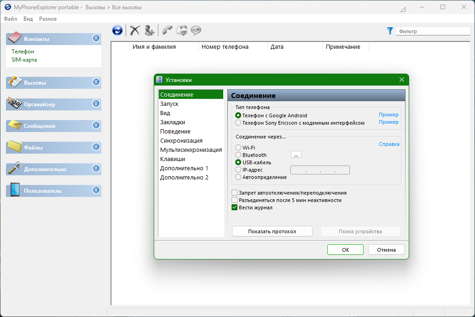Open SIM-карта under Контакты
This screenshot has width=475, height=317.
24,60
